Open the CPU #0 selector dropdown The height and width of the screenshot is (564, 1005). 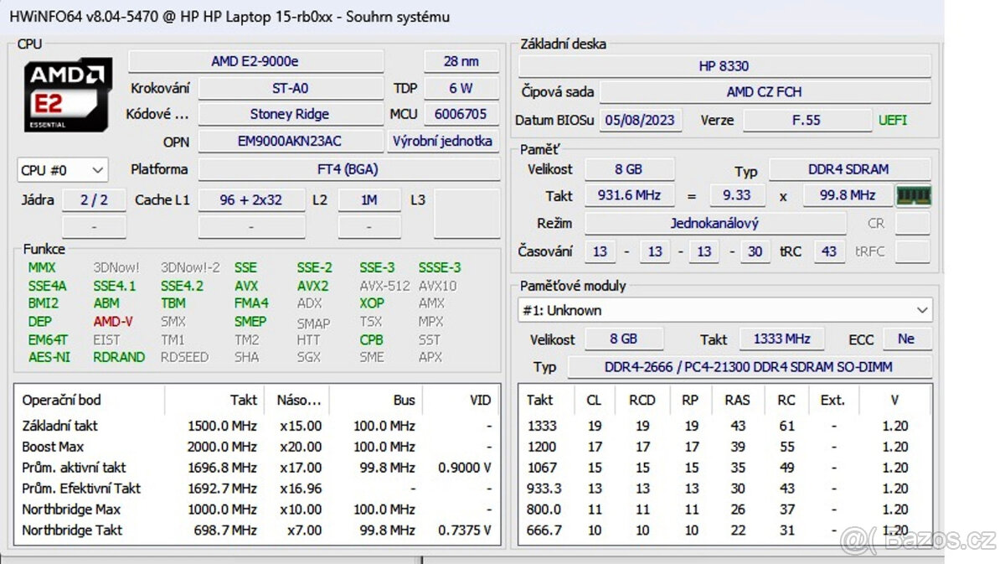61,169
